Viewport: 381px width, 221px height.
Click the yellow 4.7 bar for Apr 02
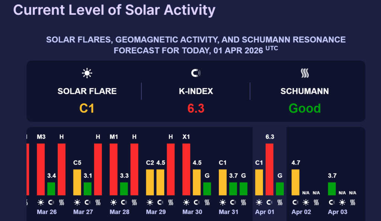click(295, 182)
